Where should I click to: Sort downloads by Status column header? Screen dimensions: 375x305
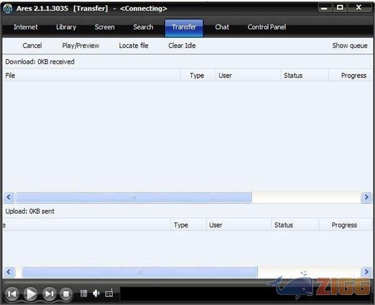[x=292, y=76]
